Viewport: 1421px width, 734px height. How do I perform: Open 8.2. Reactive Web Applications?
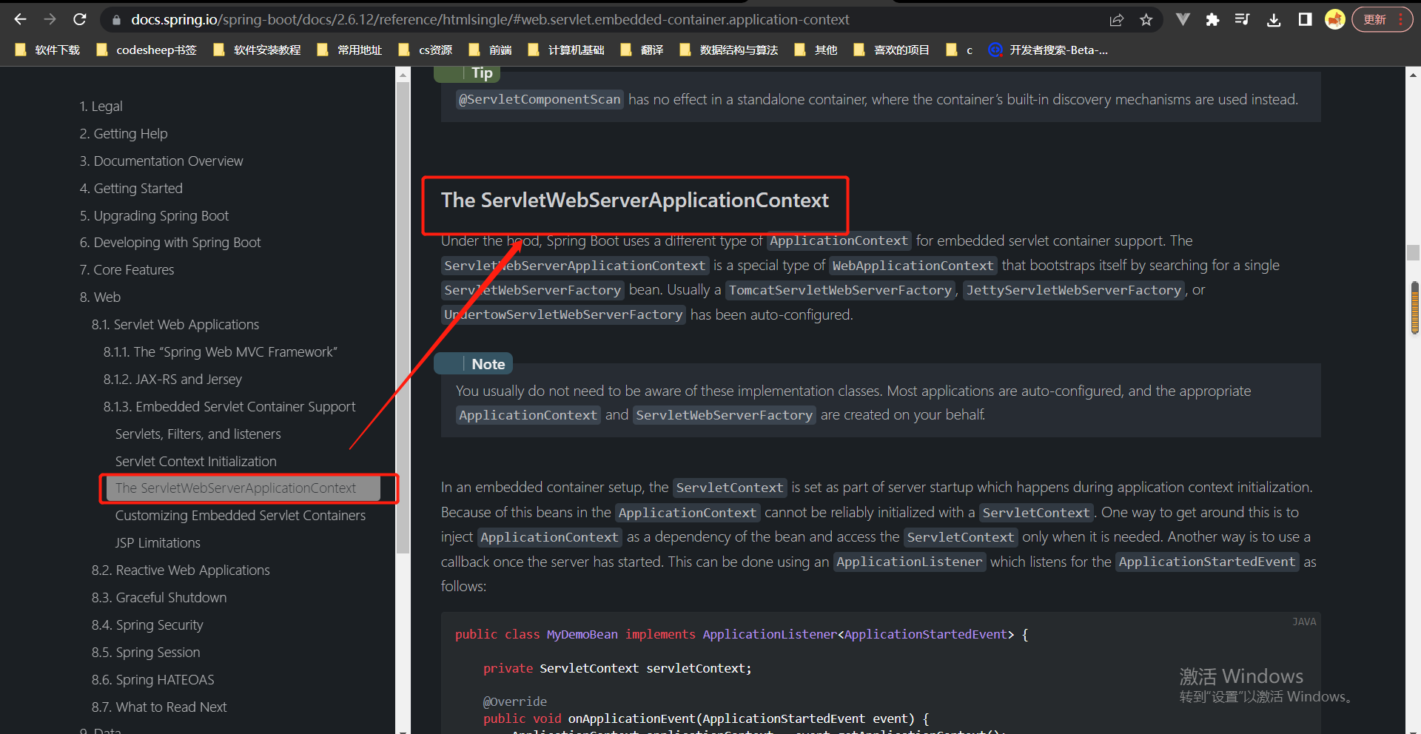click(181, 570)
